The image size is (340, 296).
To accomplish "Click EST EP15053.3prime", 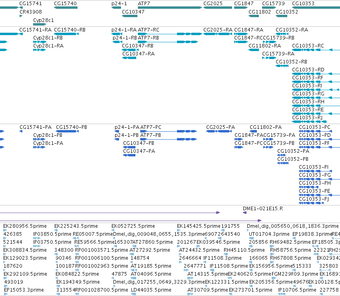I will pyautogui.click(x=6, y=294).
